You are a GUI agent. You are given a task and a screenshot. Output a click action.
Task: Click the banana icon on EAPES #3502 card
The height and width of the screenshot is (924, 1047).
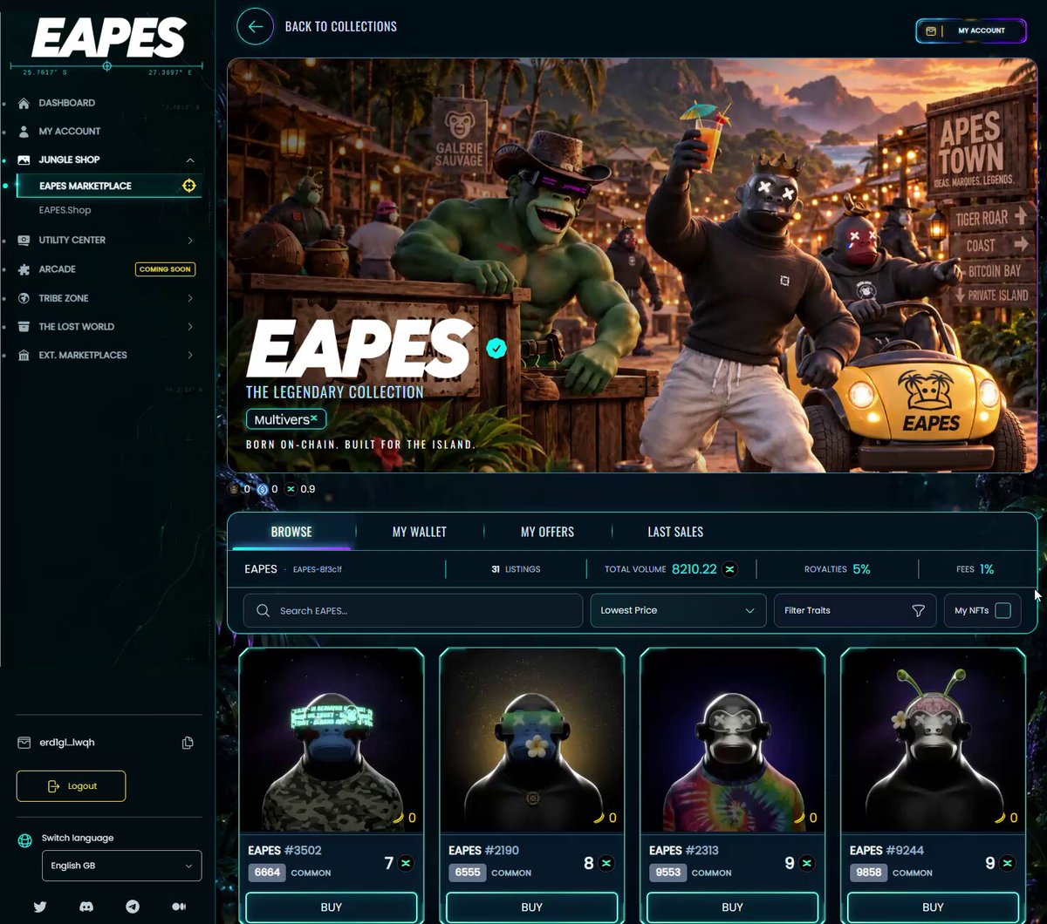point(398,818)
